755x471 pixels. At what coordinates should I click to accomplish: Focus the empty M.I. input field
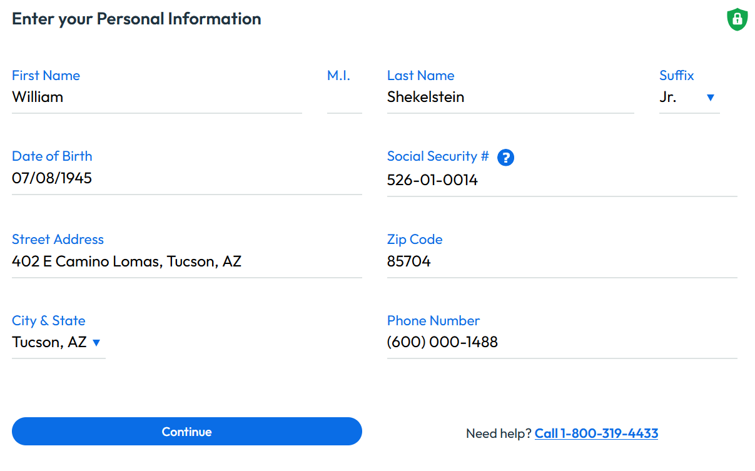click(x=344, y=98)
